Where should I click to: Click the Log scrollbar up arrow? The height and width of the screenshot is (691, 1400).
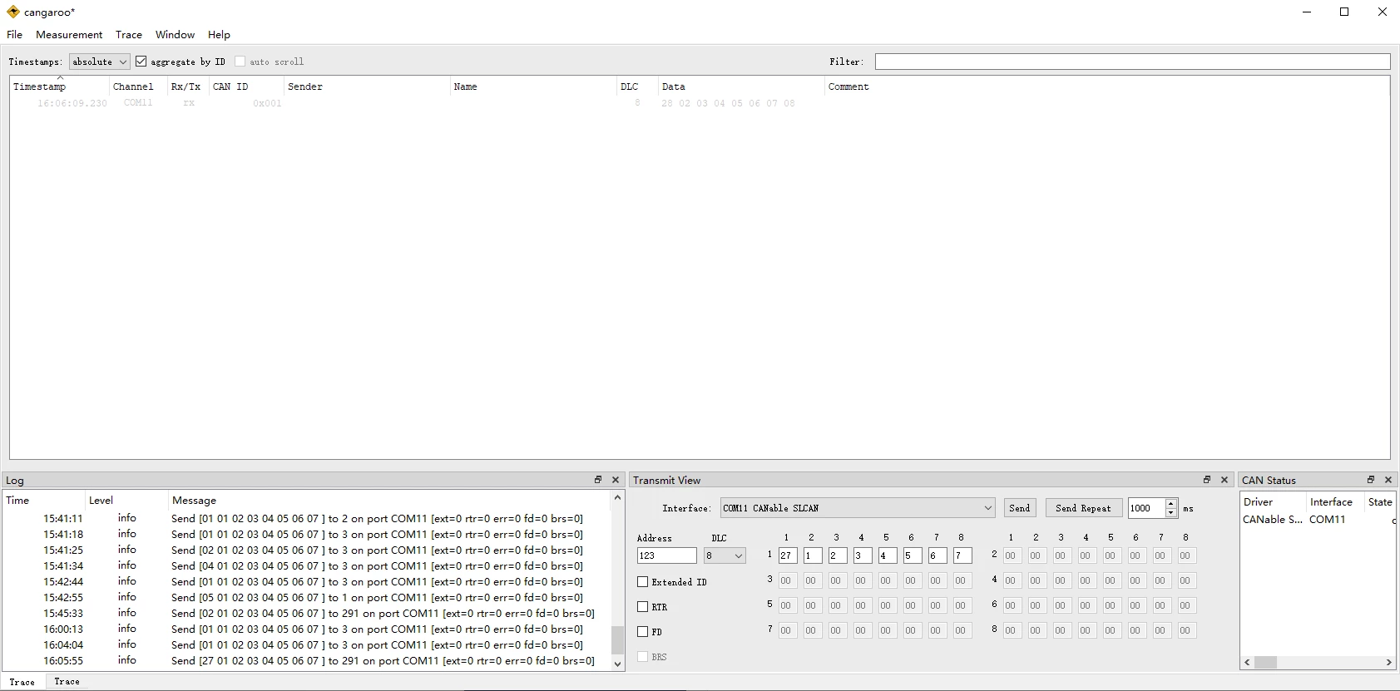click(617, 498)
